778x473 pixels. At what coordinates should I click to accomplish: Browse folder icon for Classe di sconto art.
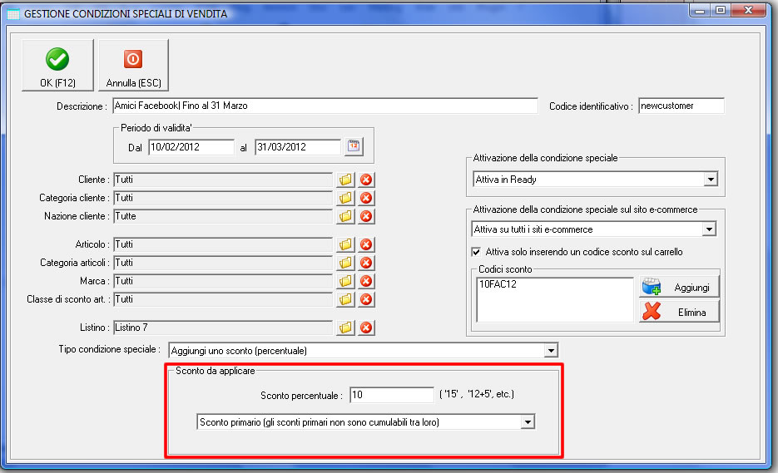(345, 299)
